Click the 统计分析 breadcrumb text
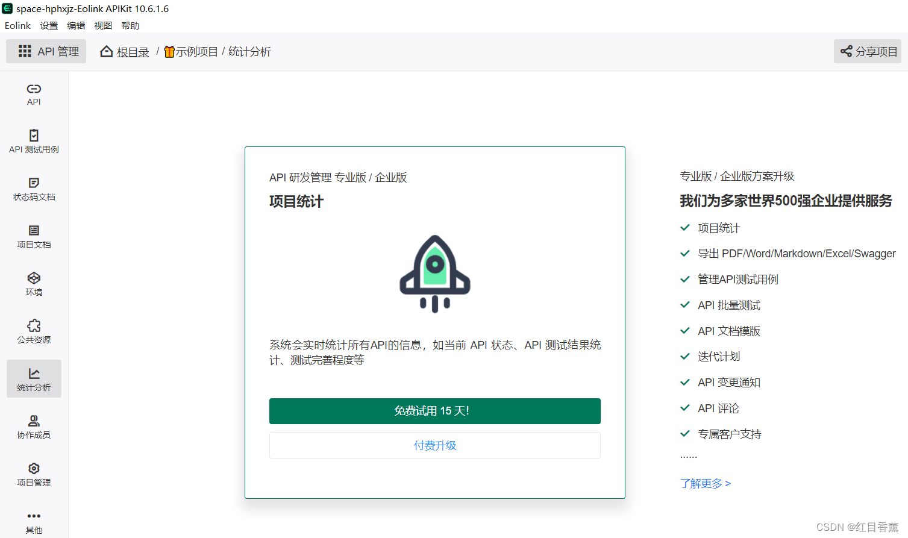Image resolution: width=908 pixels, height=538 pixels. tap(249, 52)
